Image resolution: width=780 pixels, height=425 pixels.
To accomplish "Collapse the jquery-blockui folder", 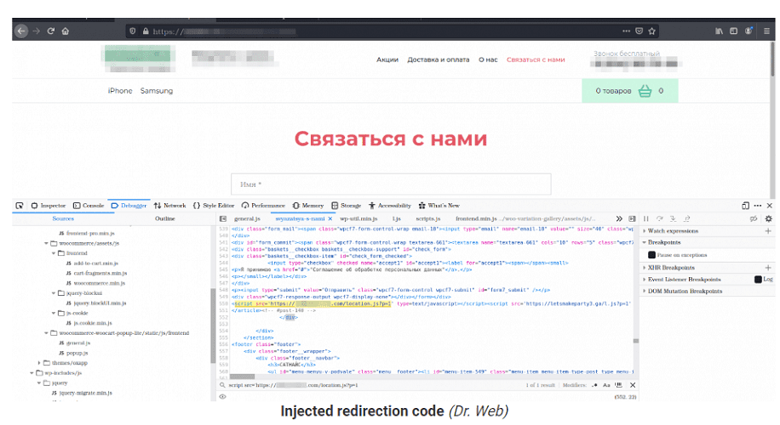I will tap(54, 293).
